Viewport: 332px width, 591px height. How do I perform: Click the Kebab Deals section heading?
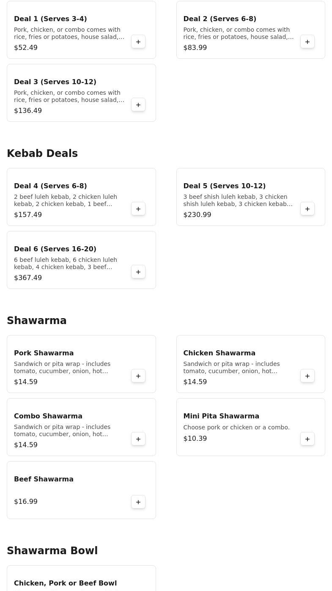(x=42, y=154)
